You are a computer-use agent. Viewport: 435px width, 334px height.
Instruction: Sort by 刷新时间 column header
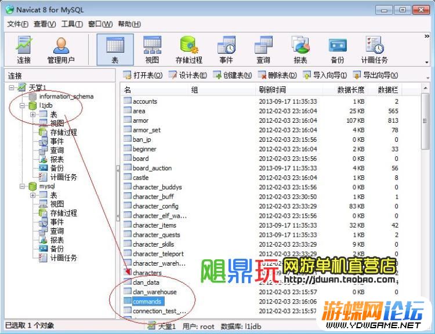click(288, 90)
